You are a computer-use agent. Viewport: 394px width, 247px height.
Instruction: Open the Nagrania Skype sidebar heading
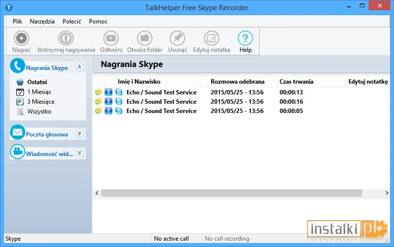click(47, 68)
